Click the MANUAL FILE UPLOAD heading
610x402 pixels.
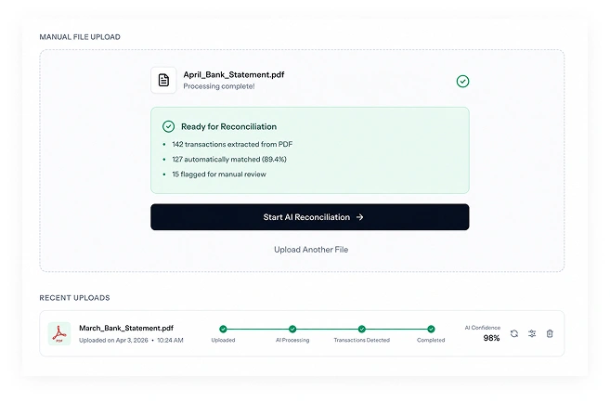80,37
